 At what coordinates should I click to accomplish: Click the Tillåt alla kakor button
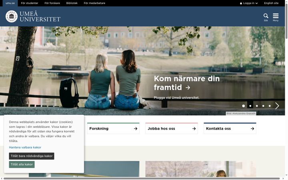click(22, 164)
